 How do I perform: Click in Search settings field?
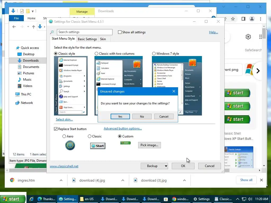coord(84,32)
